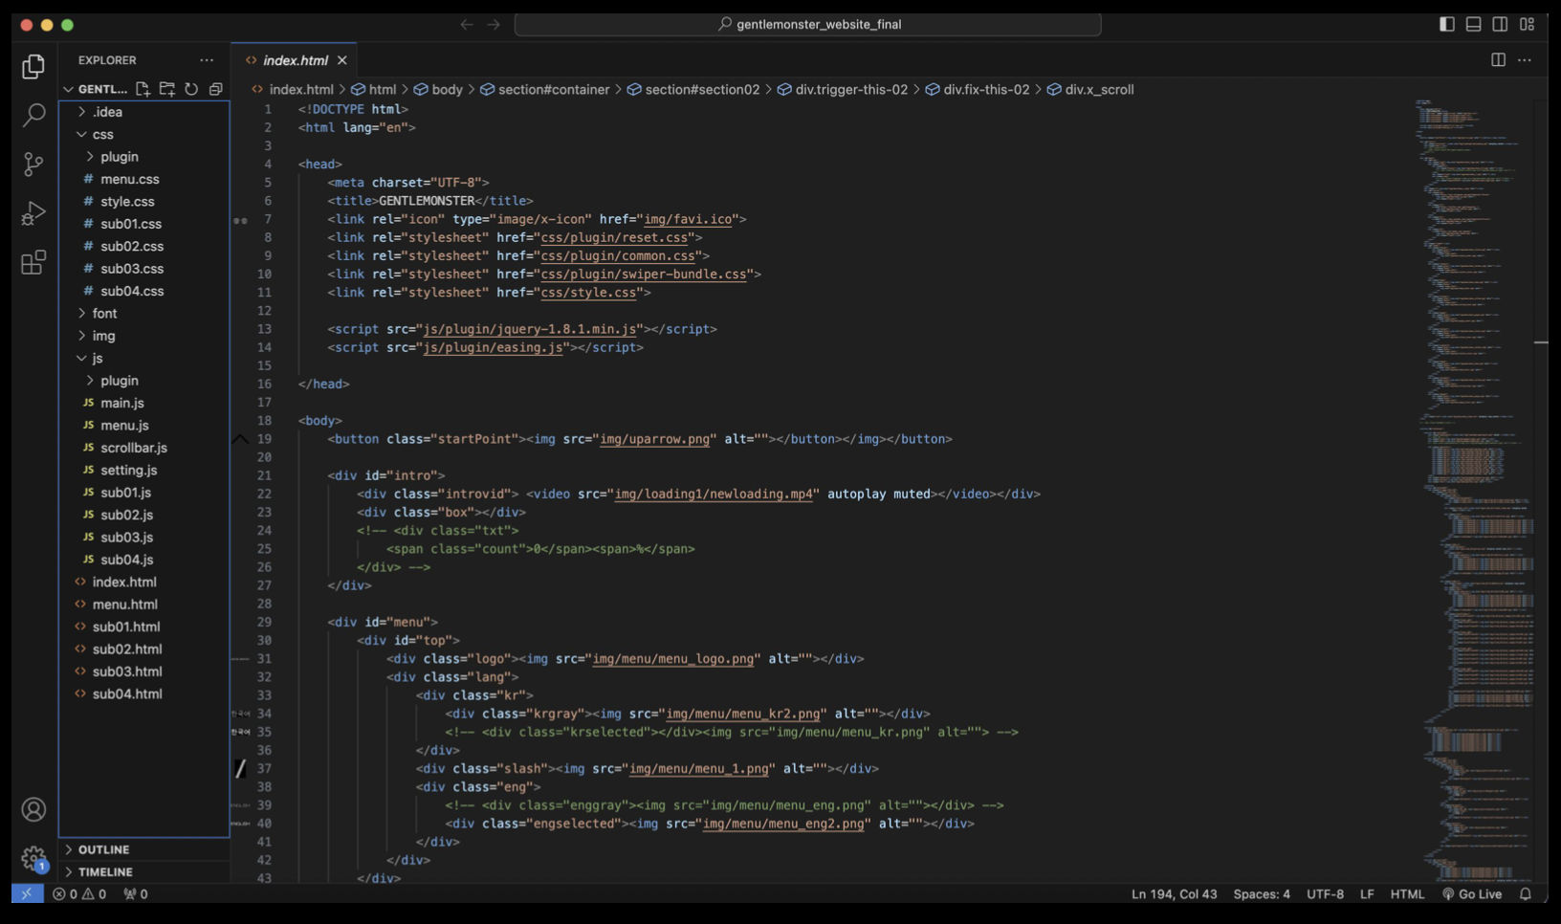Open the gentlemonster_website_final search field

point(808,25)
